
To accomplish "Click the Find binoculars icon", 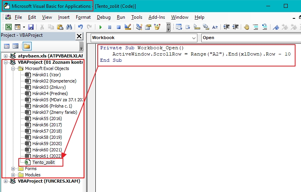I will (x=69, y=27).
